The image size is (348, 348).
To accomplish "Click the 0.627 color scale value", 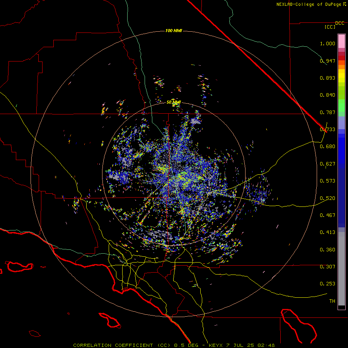I will click(x=328, y=164).
